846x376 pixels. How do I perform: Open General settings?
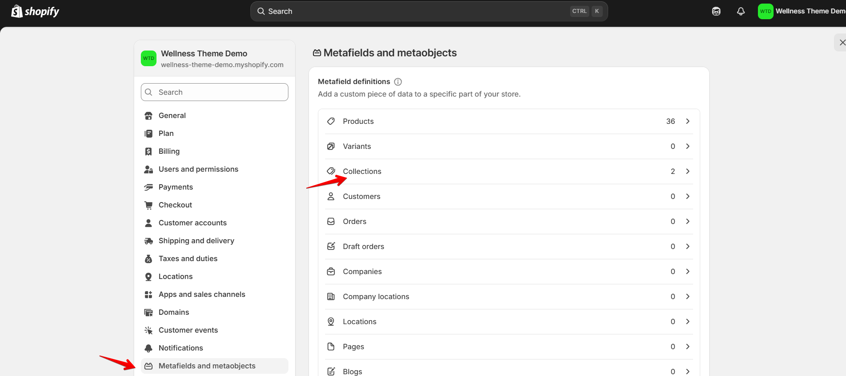215,115
